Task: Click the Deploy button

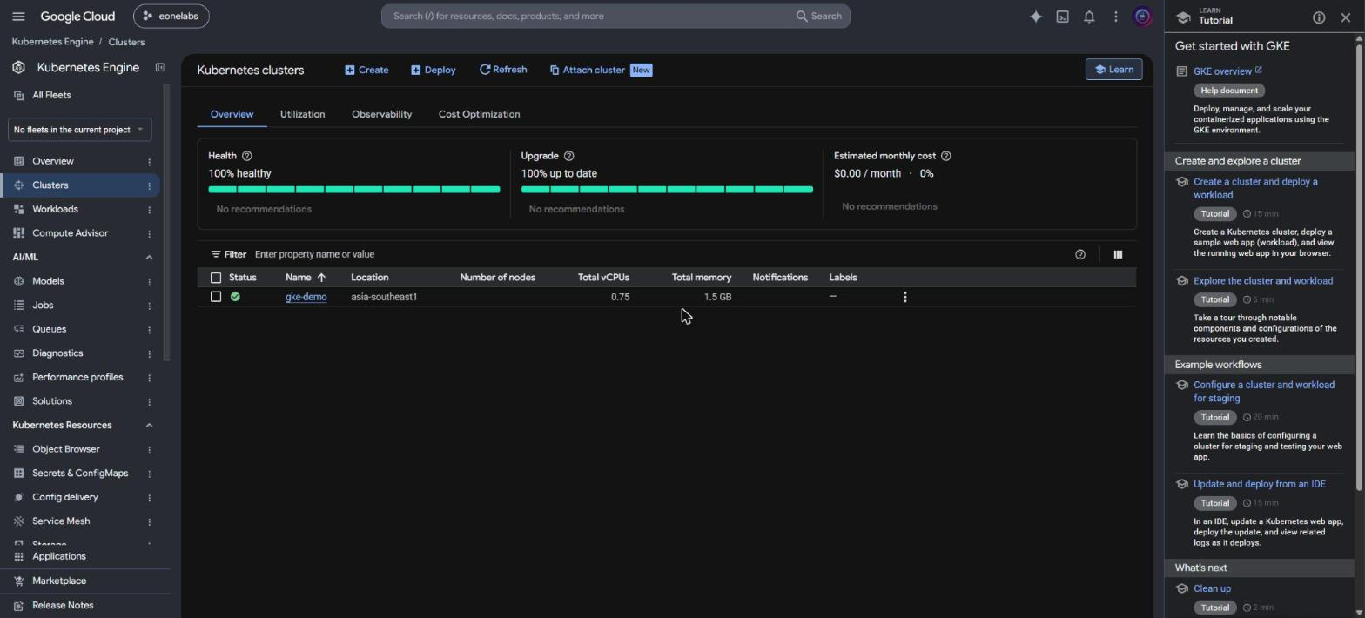Action: pyautogui.click(x=434, y=70)
